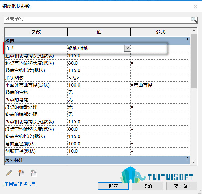Select the 终点弯钩偏移长度(默认) row
This screenshot has height=194, width=202.
[97, 129]
